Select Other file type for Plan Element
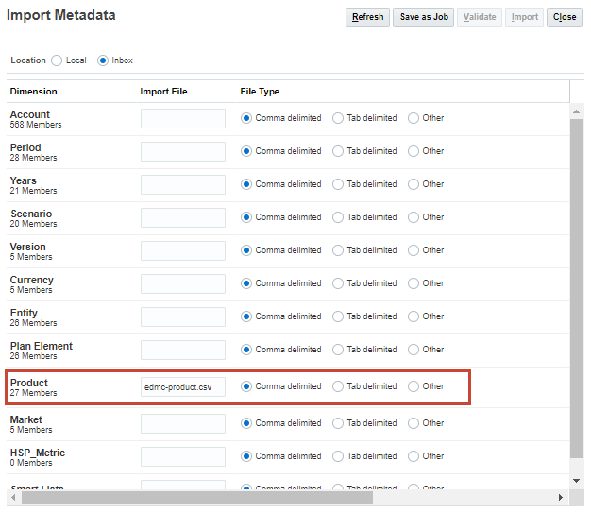The image size is (591, 513). tap(414, 350)
